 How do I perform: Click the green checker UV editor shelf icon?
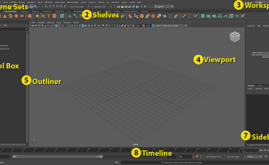click(231, 16)
